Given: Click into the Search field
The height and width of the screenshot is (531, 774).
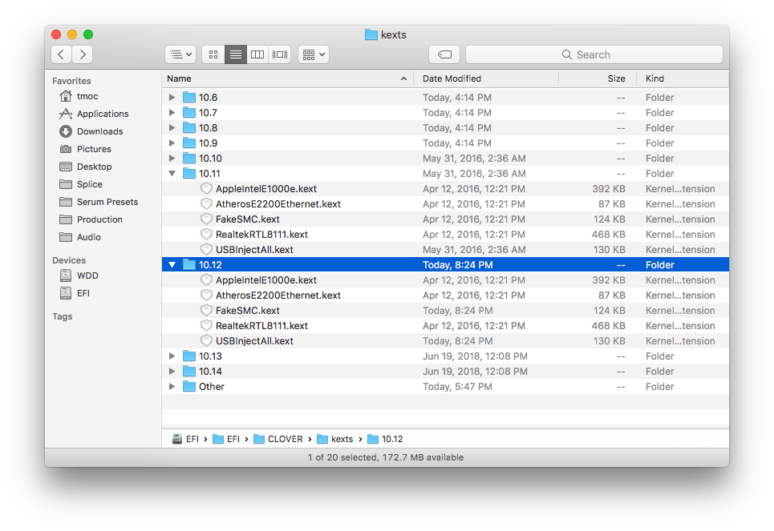Looking at the screenshot, I should 594,54.
